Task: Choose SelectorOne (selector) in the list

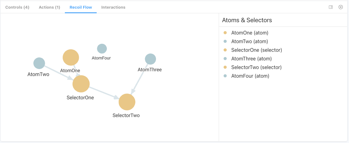Action: (x=257, y=50)
